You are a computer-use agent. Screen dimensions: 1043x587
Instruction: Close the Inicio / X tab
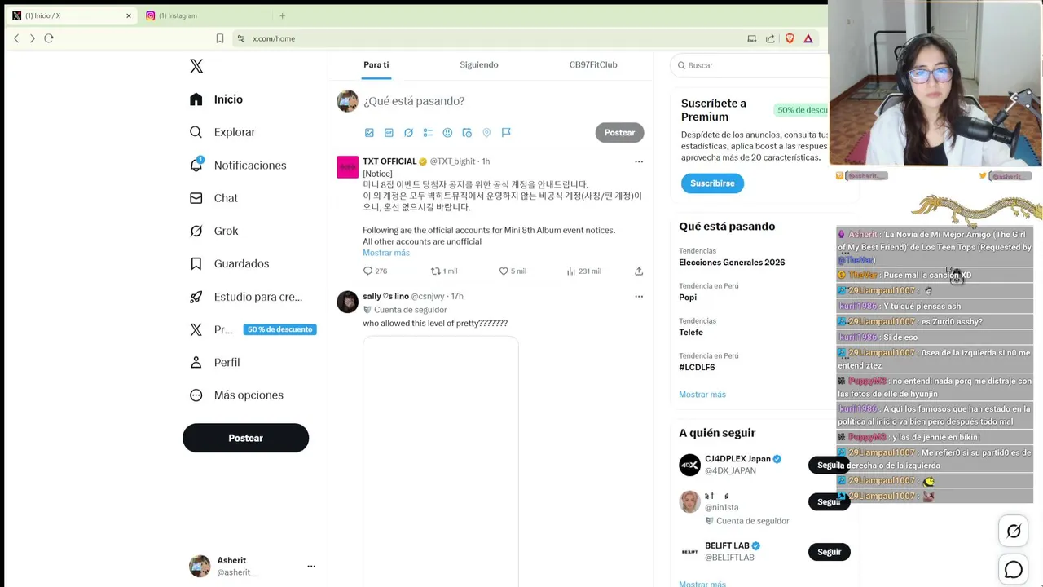pos(128,15)
